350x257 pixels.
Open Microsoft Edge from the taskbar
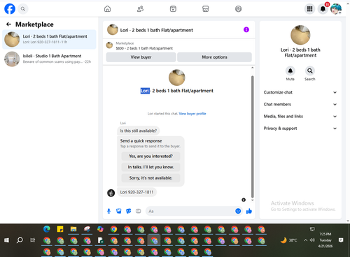click(47, 229)
